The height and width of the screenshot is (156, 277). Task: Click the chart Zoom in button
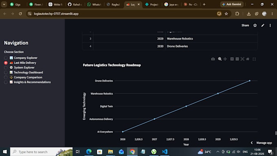(x=232, y=59)
